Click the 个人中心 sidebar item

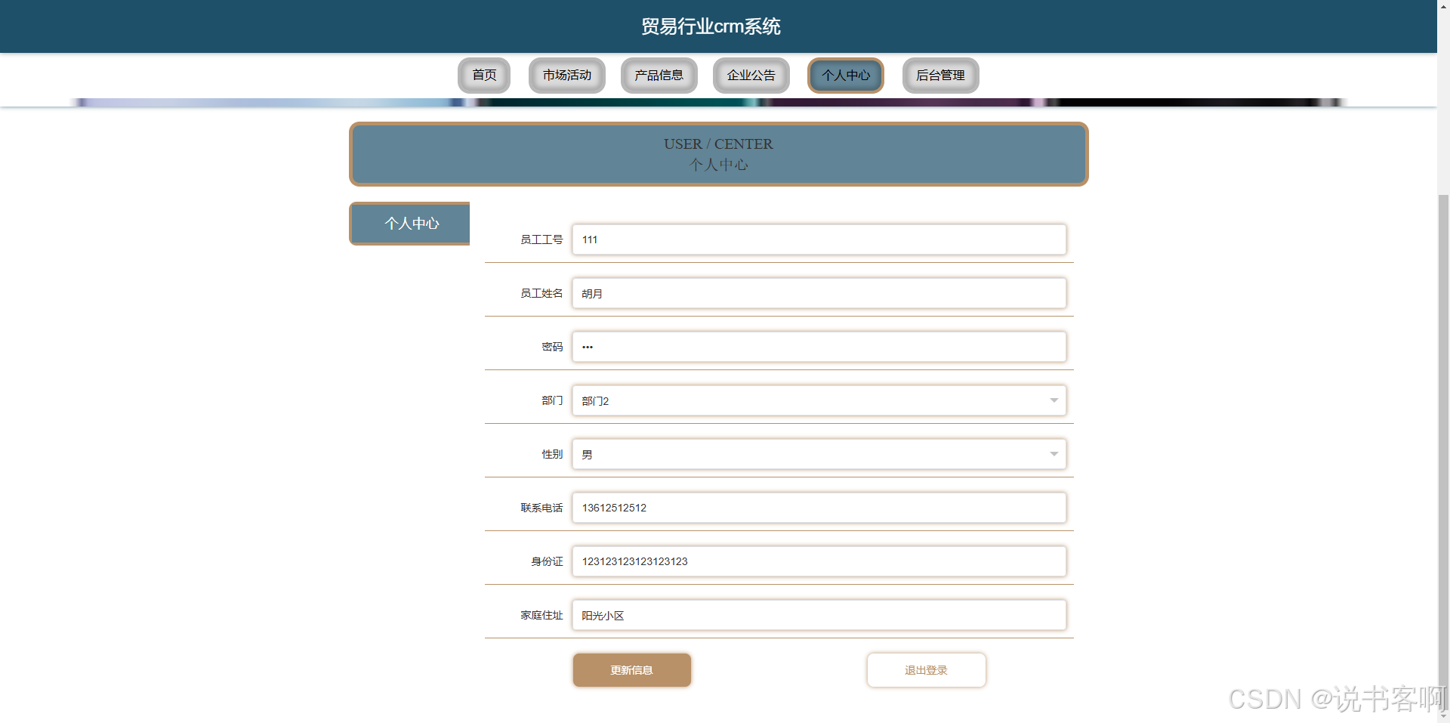pyautogui.click(x=410, y=224)
